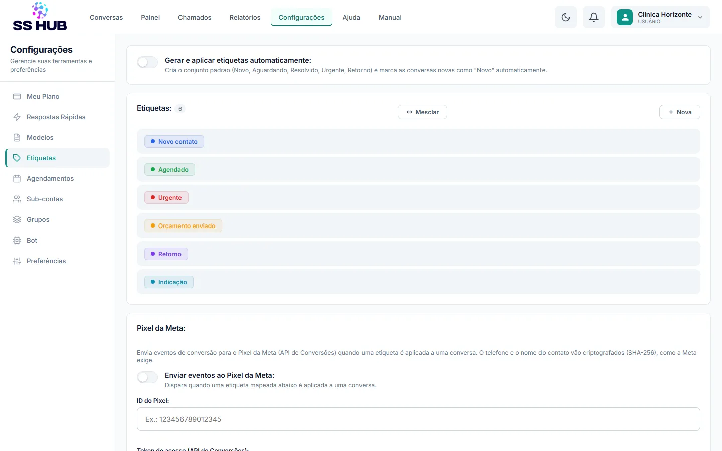Click the Respostas Rápidas lightning icon

tap(17, 117)
